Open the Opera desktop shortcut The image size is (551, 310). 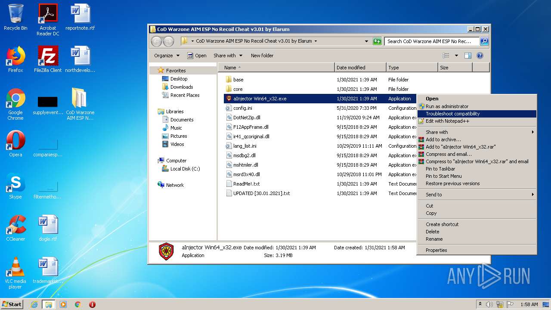tap(15, 144)
